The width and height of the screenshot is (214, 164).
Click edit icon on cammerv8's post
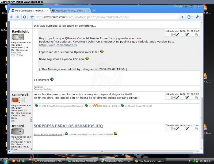[187, 97]
